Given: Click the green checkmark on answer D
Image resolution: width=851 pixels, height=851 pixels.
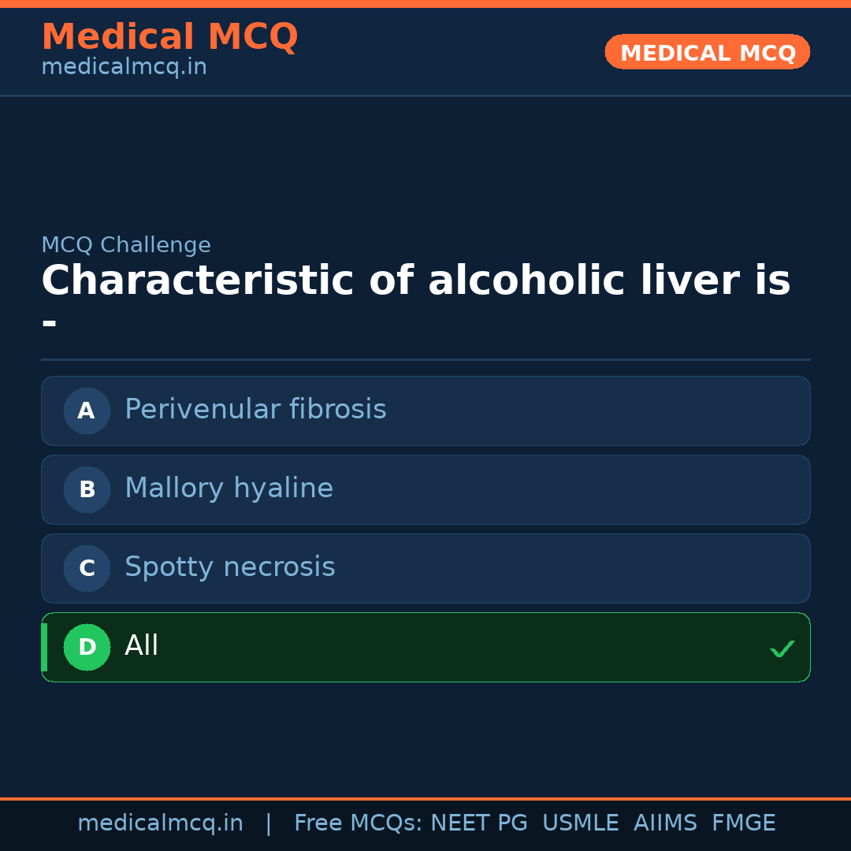Looking at the screenshot, I should point(782,648).
